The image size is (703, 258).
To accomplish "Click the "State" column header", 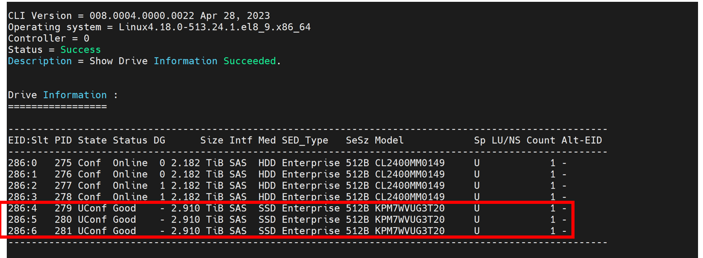I will coord(92,140).
